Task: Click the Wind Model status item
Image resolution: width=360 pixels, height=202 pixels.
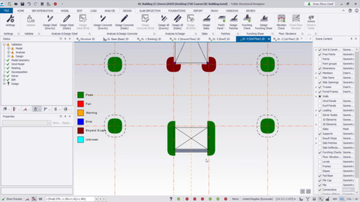Action: pos(17,64)
